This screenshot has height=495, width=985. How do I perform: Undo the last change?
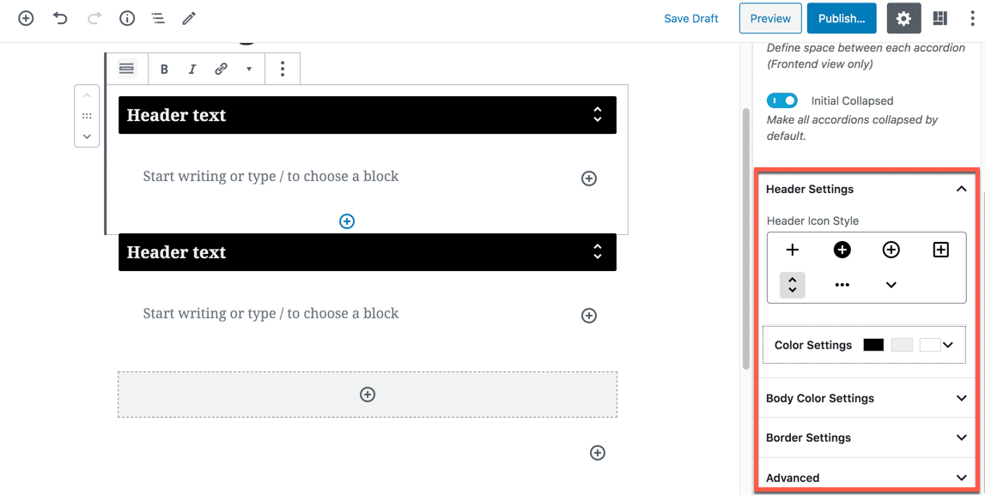tap(60, 18)
